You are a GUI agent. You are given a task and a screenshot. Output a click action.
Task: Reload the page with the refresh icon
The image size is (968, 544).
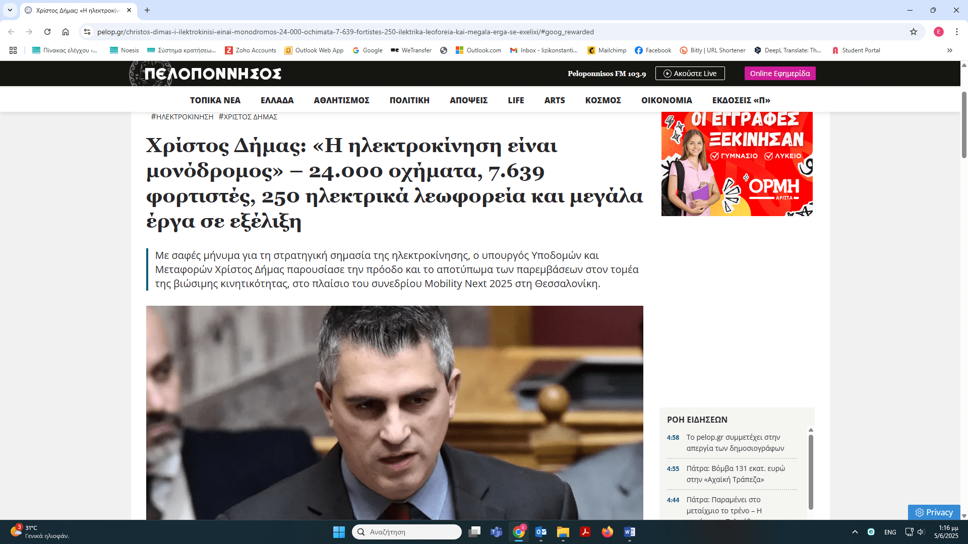(x=47, y=32)
